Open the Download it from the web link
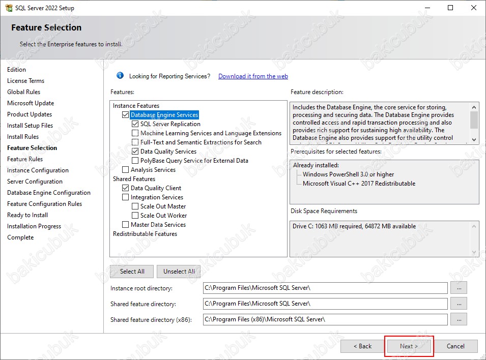Viewport: 486px width, 360px height. (x=253, y=76)
